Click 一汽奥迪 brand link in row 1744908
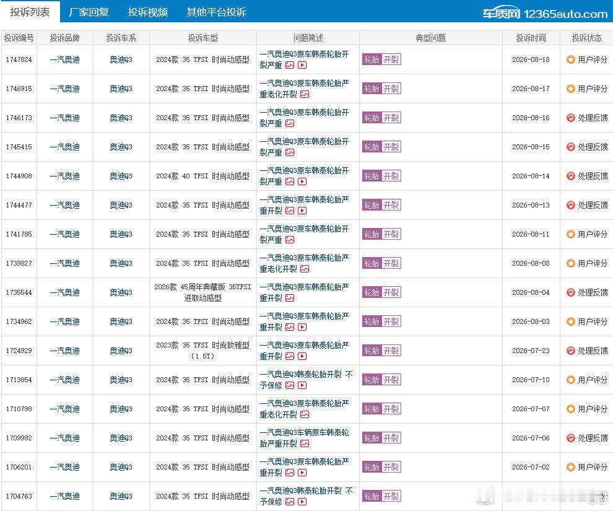Viewport: 613px width, 511px height. (x=65, y=176)
